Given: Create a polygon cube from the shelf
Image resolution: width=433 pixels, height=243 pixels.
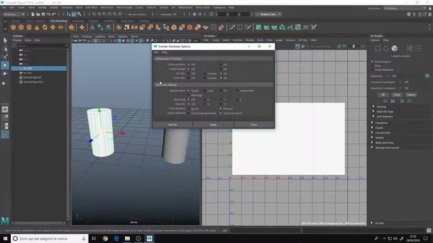Looking at the screenshot, I should tap(21, 27).
